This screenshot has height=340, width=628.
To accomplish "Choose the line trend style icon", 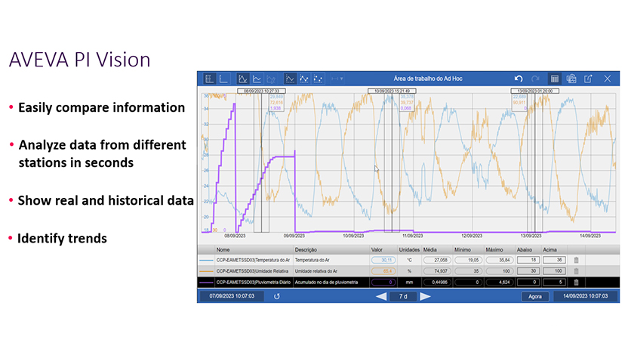I will [x=257, y=79].
